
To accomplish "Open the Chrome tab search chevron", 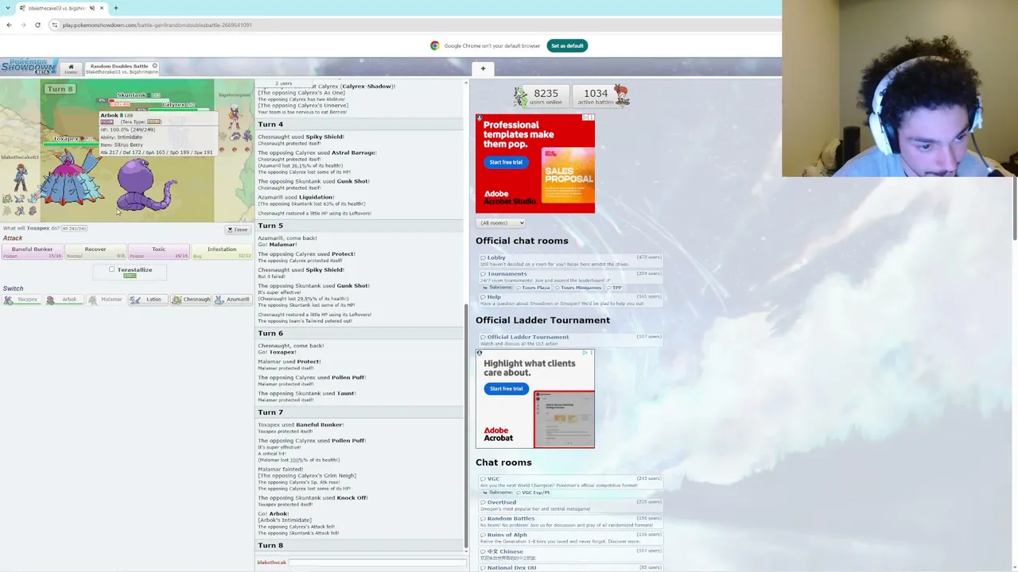I will point(9,8).
